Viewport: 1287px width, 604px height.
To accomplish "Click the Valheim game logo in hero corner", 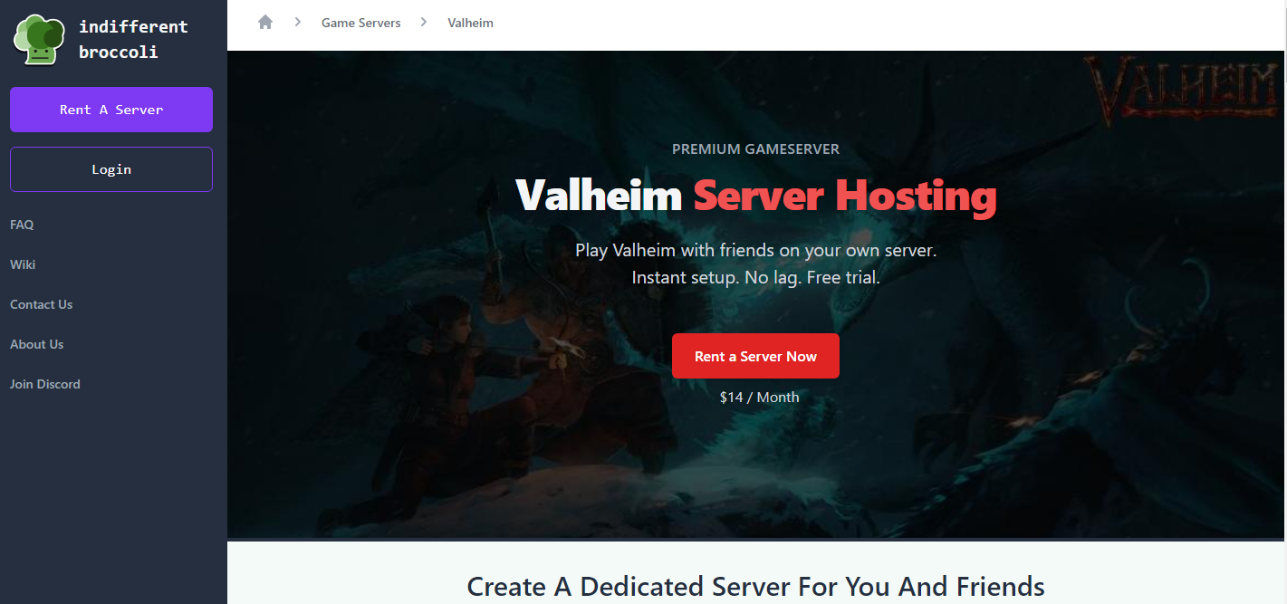I will [x=1182, y=89].
